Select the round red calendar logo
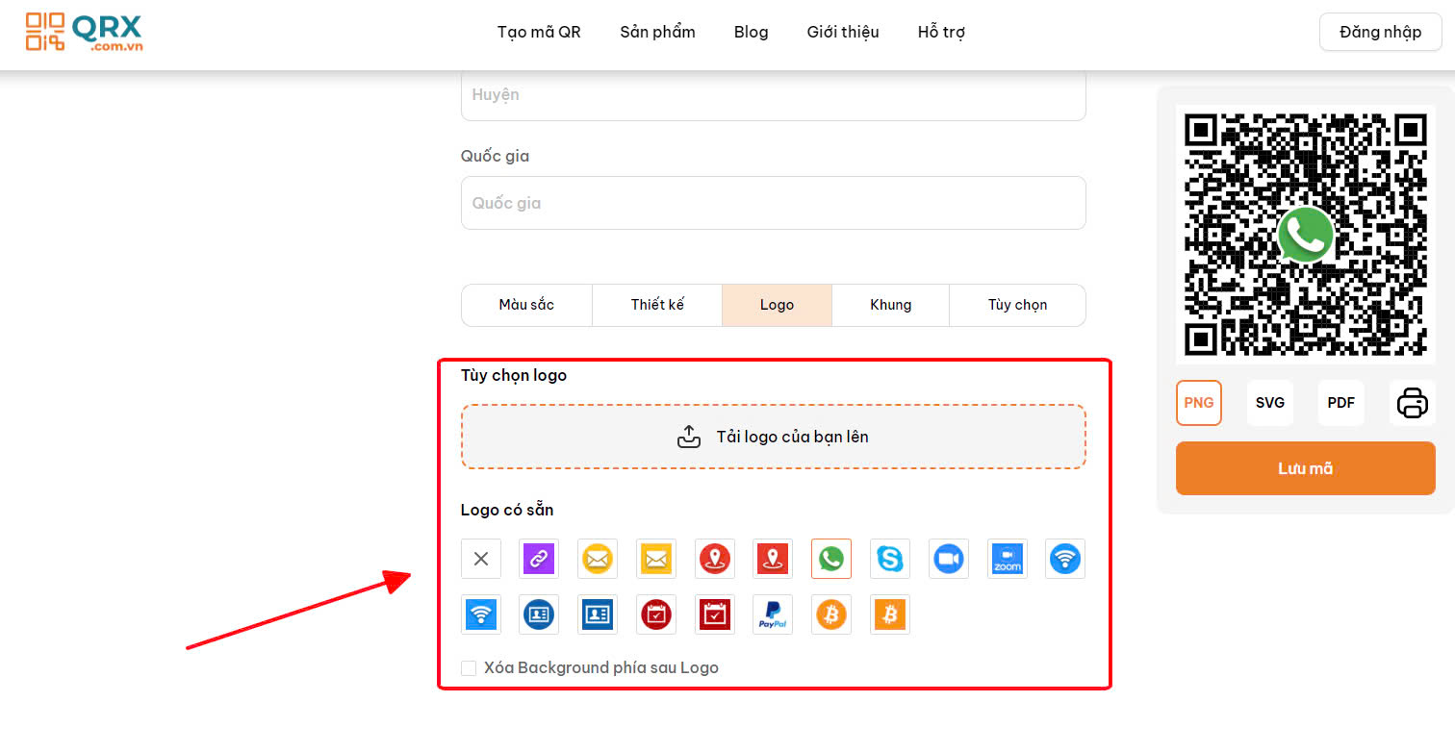 coord(656,614)
